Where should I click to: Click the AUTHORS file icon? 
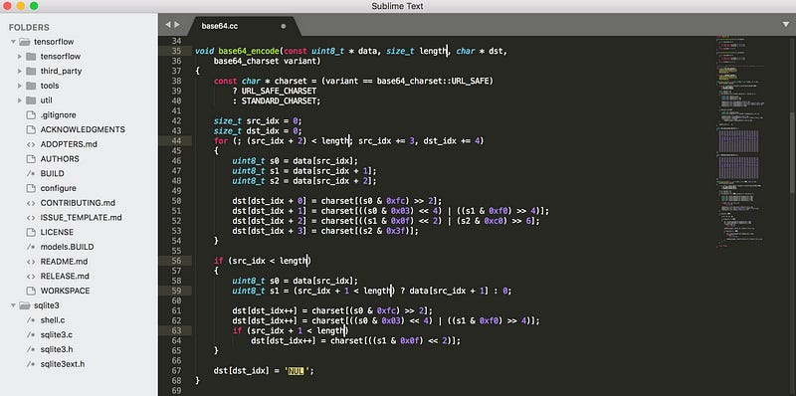pos(31,159)
